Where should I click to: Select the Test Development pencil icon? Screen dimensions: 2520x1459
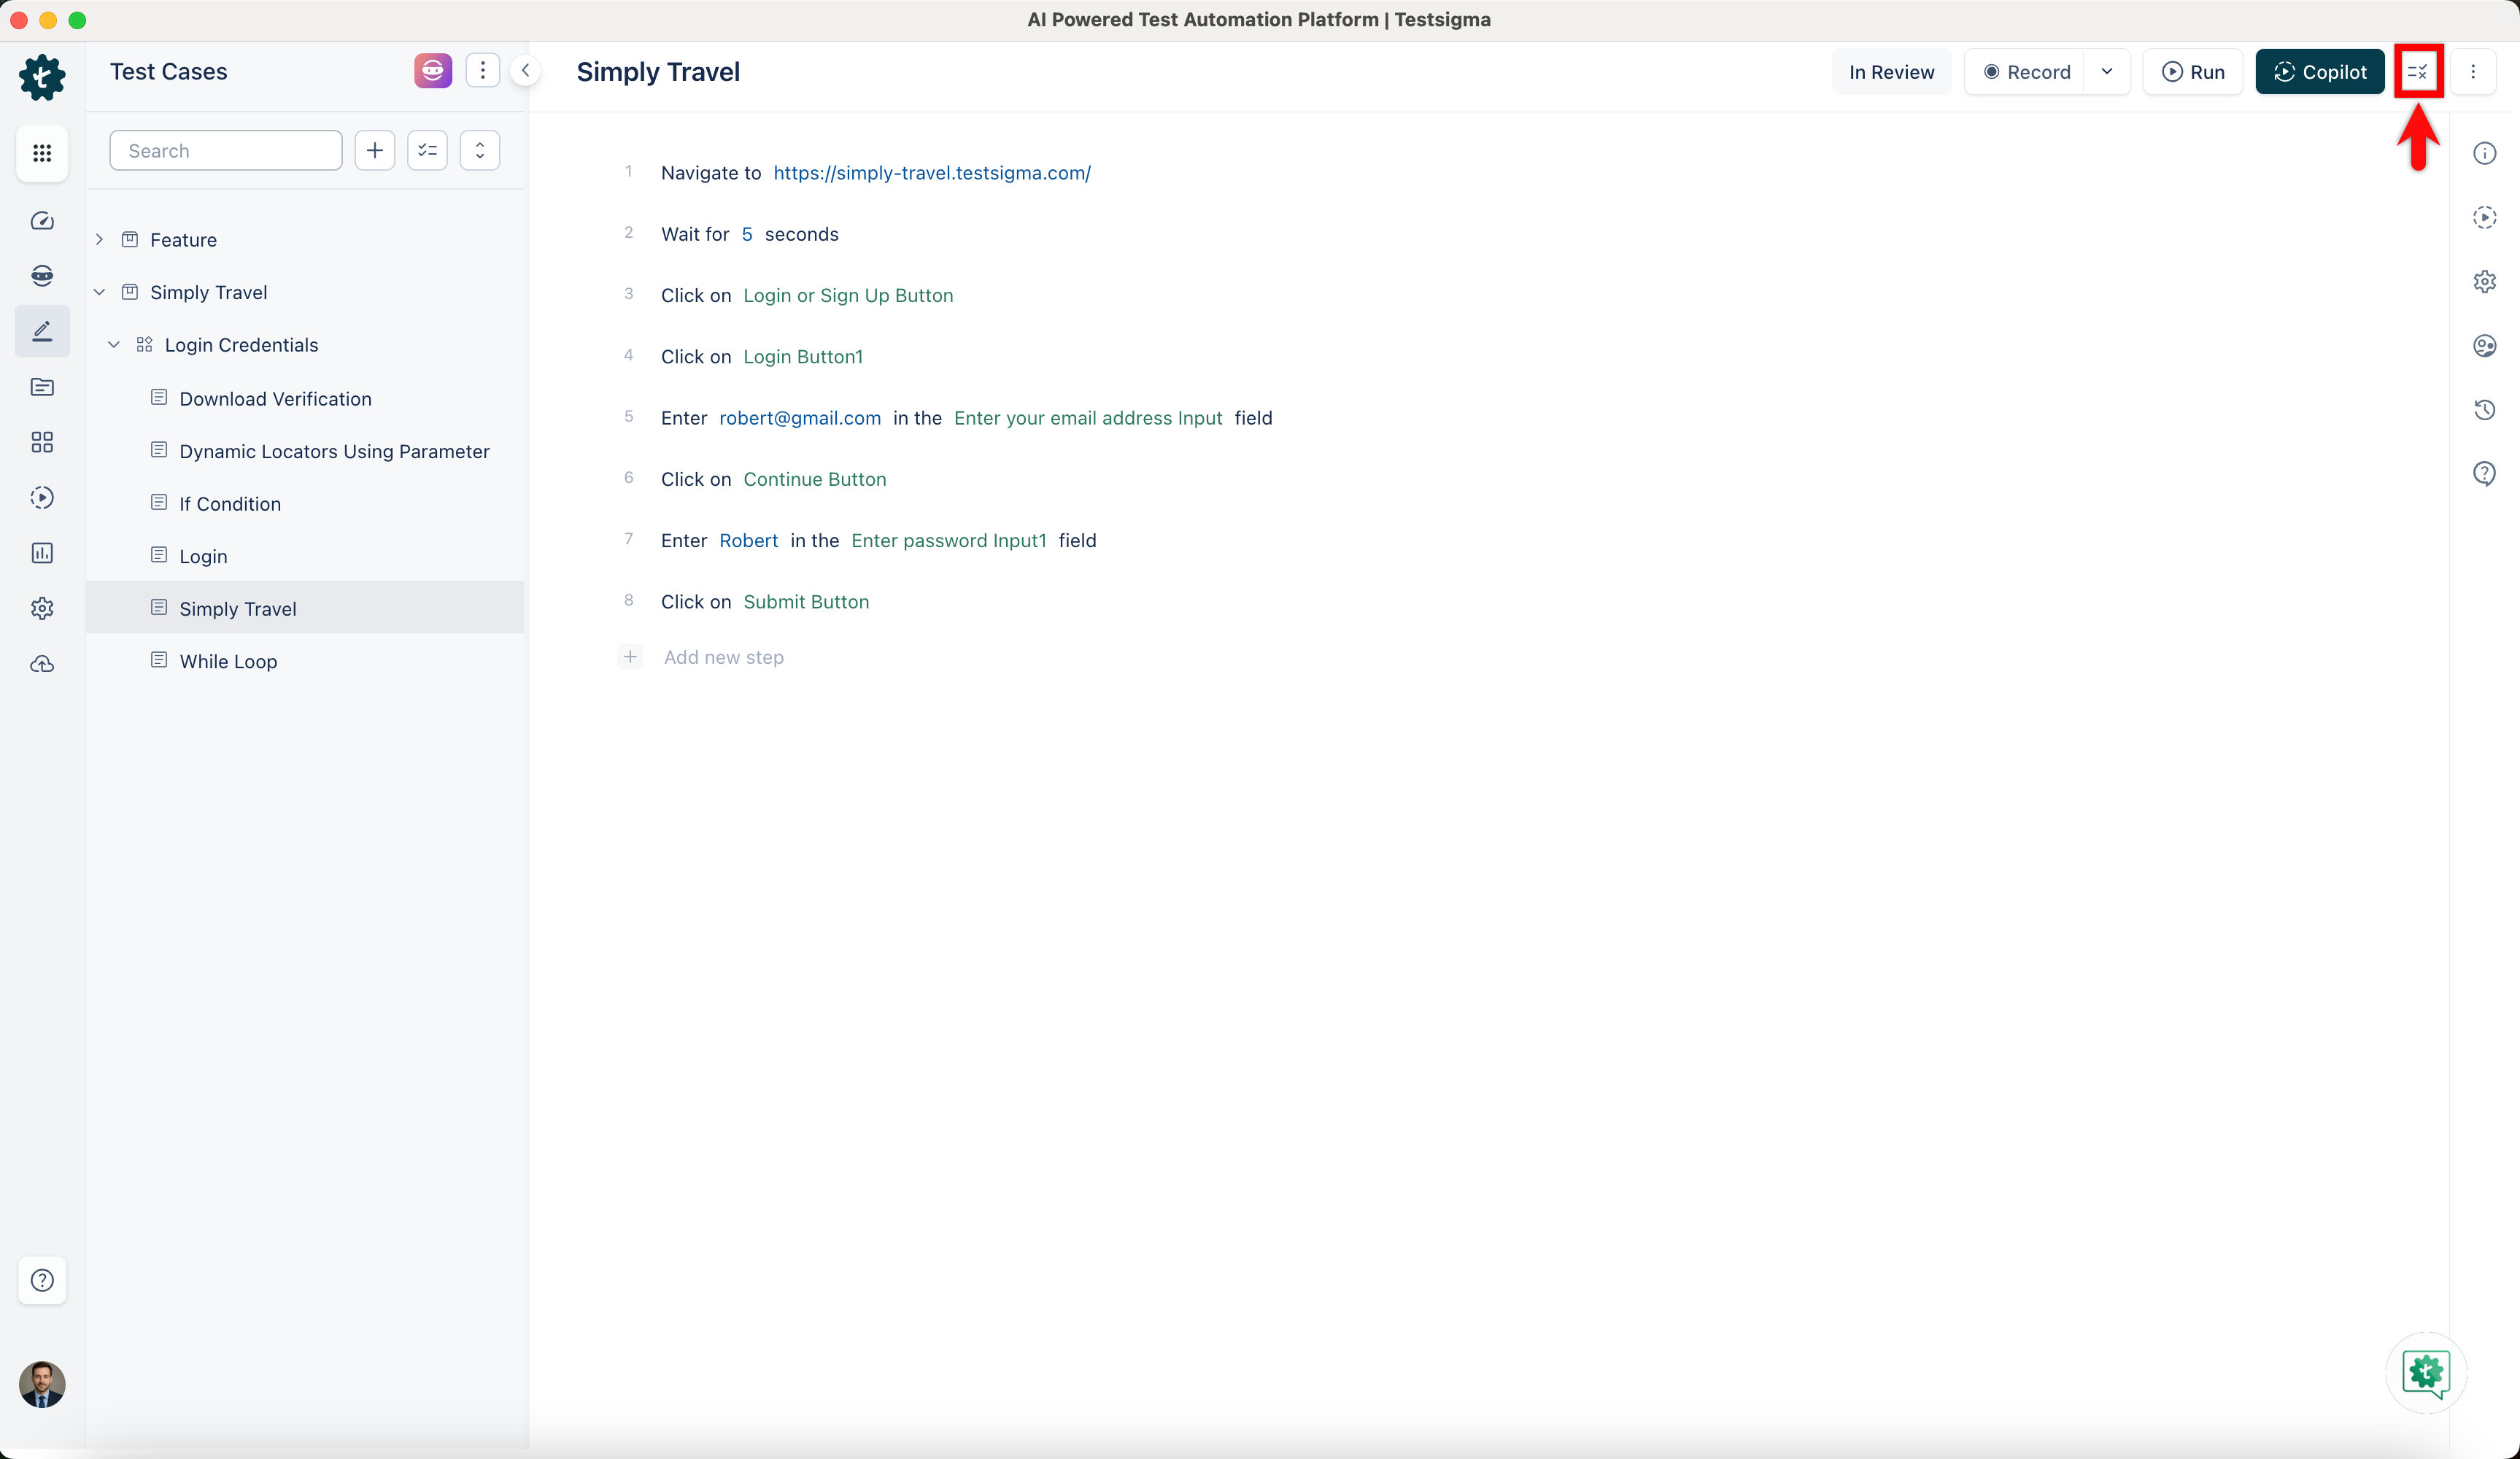(x=42, y=331)
